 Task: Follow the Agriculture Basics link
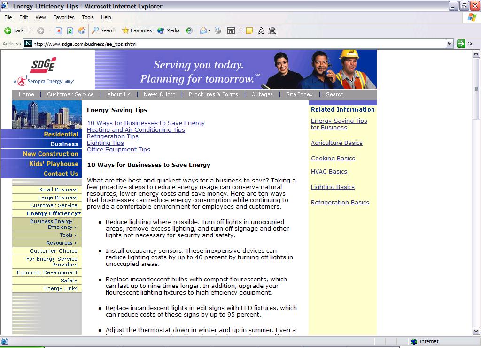[x=336, y=143]
